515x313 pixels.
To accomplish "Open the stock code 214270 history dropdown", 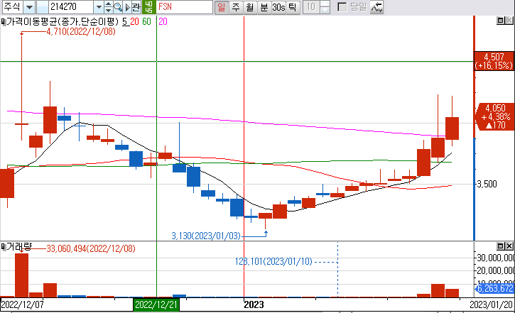I will (98, 7).
